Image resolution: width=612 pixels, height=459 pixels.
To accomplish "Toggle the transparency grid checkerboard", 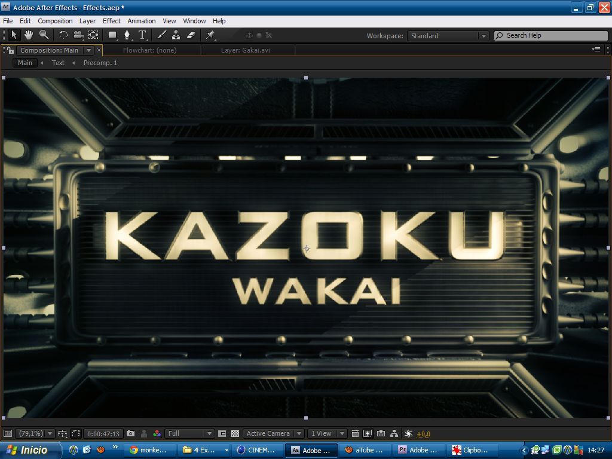I will [235, 434].
